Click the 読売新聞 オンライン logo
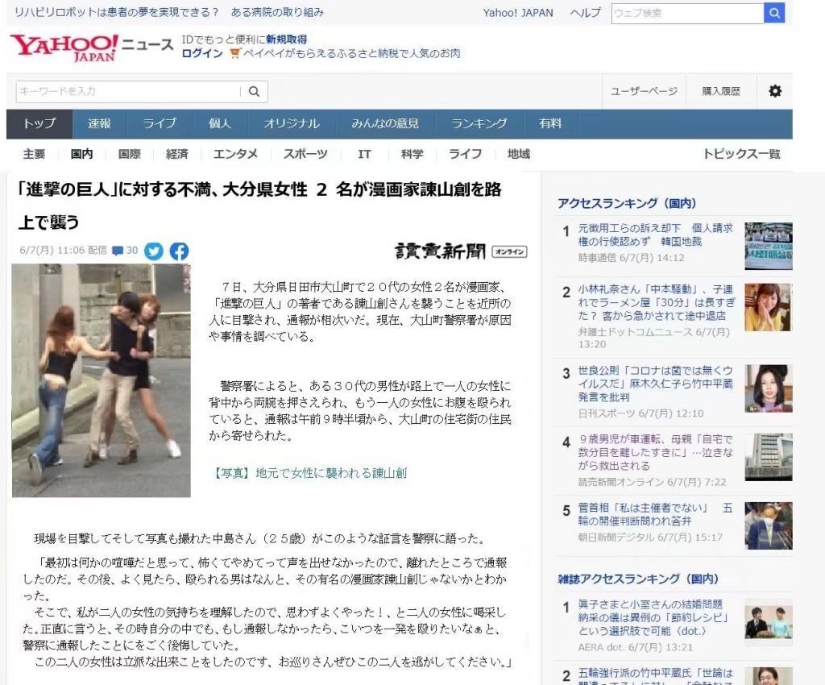Viewport: 825px width, 685px height. pyautogui.click(x=461, y=251)
